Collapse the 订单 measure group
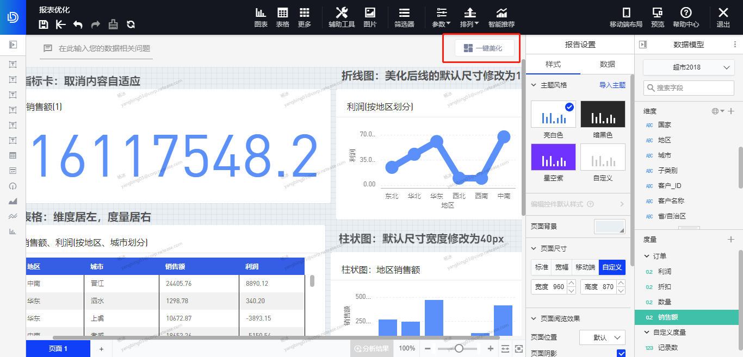Image resolution: width=743 pixels, height=357 pixels. (x=647, y=256)
